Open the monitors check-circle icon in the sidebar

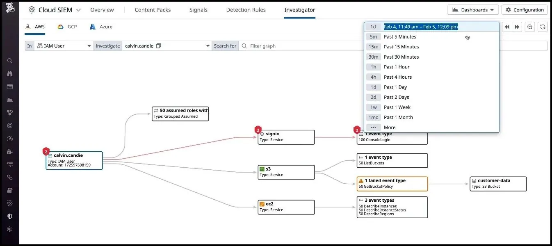pyautogui.click(x=10, y=125)
